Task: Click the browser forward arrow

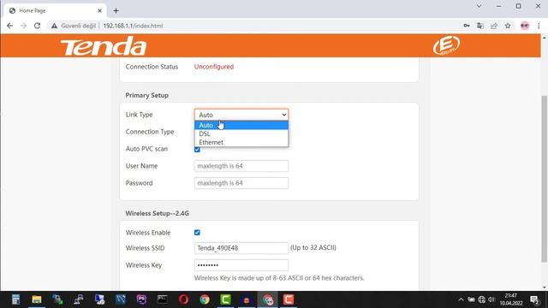Action: pyautogui.click(x=23, y=26)
